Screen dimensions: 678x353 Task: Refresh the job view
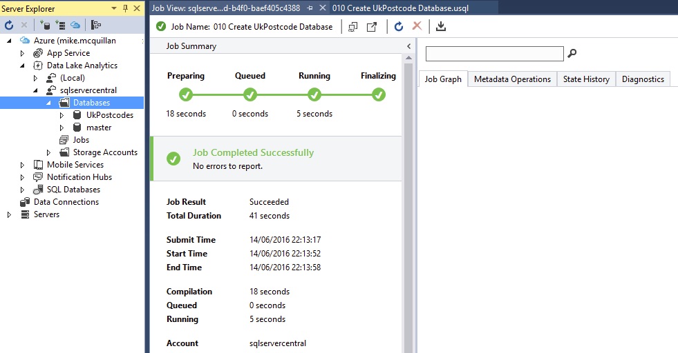tap(399, 27)
